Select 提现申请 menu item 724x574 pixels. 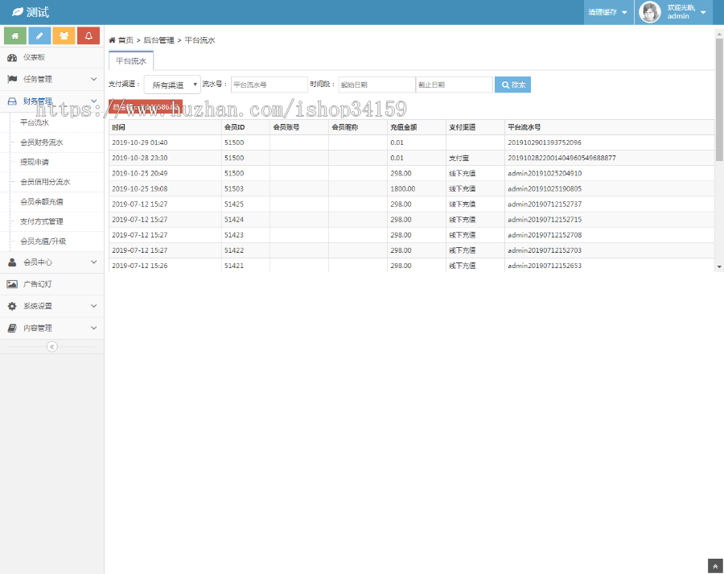(35, 162)
